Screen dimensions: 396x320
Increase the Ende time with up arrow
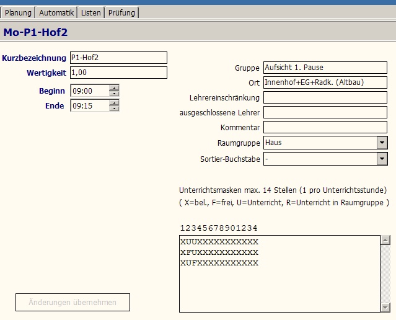click(114, 103)
